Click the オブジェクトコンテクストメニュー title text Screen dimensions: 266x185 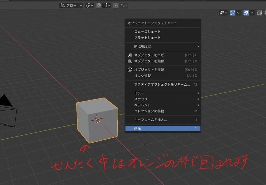coord(154,23)
